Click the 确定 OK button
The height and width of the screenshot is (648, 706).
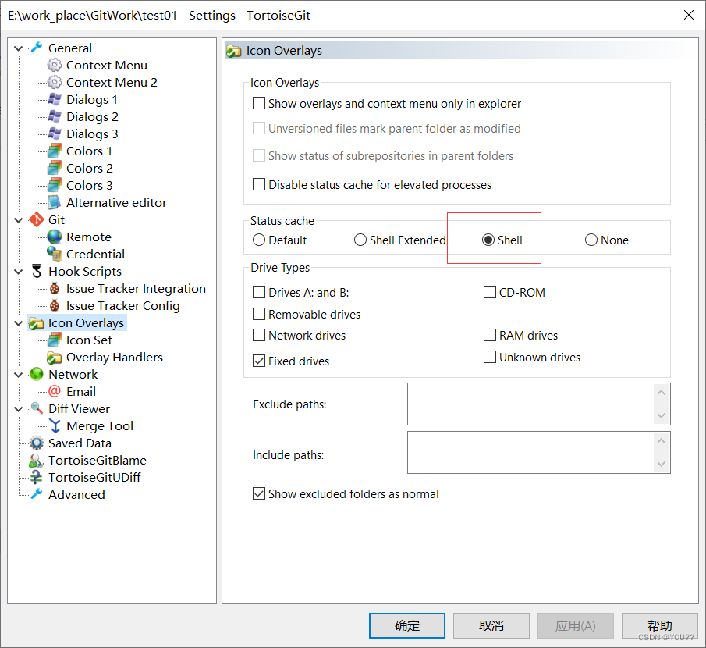pyautogui.click(x=407, y=625)
